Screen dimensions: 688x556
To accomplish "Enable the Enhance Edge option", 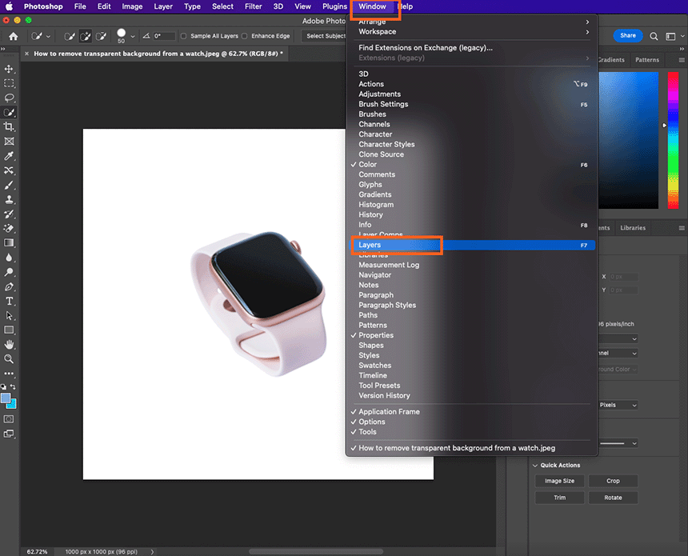I will coord(245,36).
